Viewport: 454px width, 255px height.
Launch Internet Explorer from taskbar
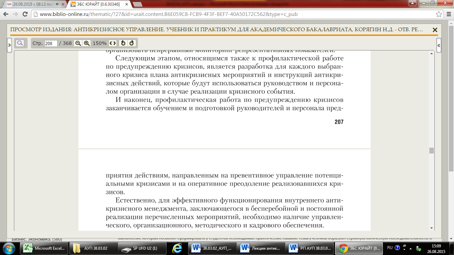click(177, 248)
